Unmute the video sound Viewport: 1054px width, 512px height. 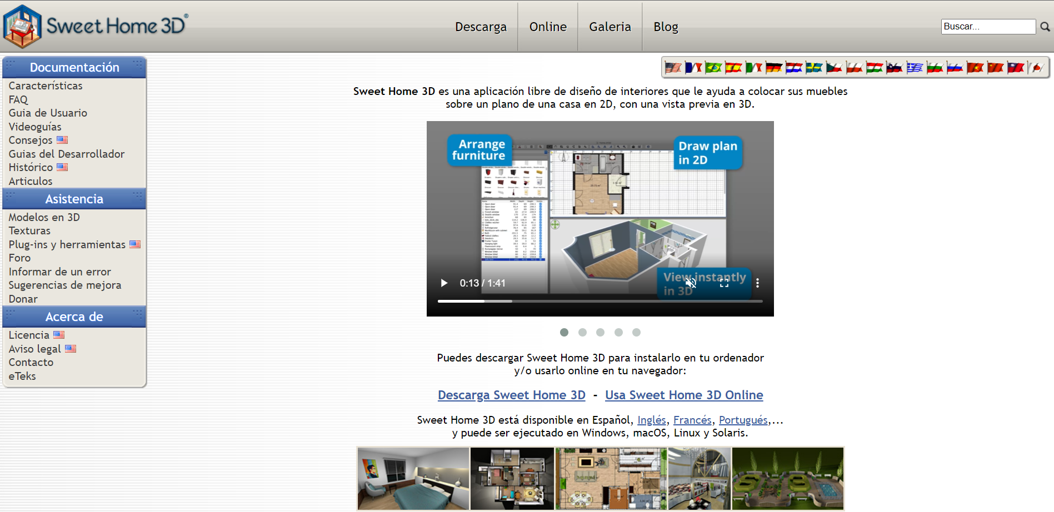(691, 283)
